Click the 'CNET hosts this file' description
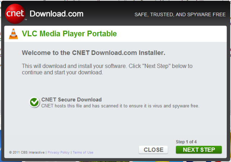This screenshot has height=162, width=231. coord(120,106)
